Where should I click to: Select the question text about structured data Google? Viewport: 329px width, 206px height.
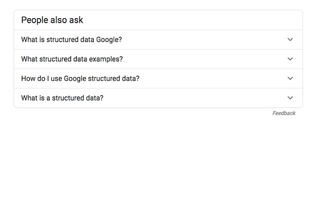coord(71,40)
